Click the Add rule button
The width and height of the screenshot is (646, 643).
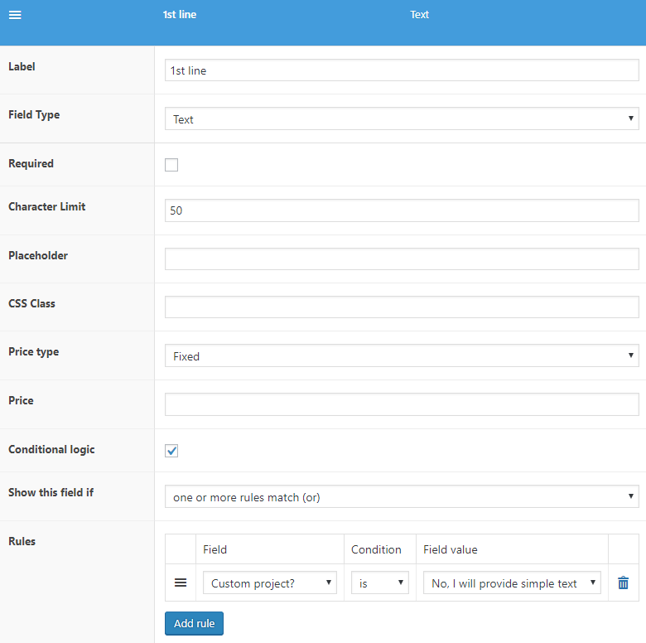tap(194, 623)
